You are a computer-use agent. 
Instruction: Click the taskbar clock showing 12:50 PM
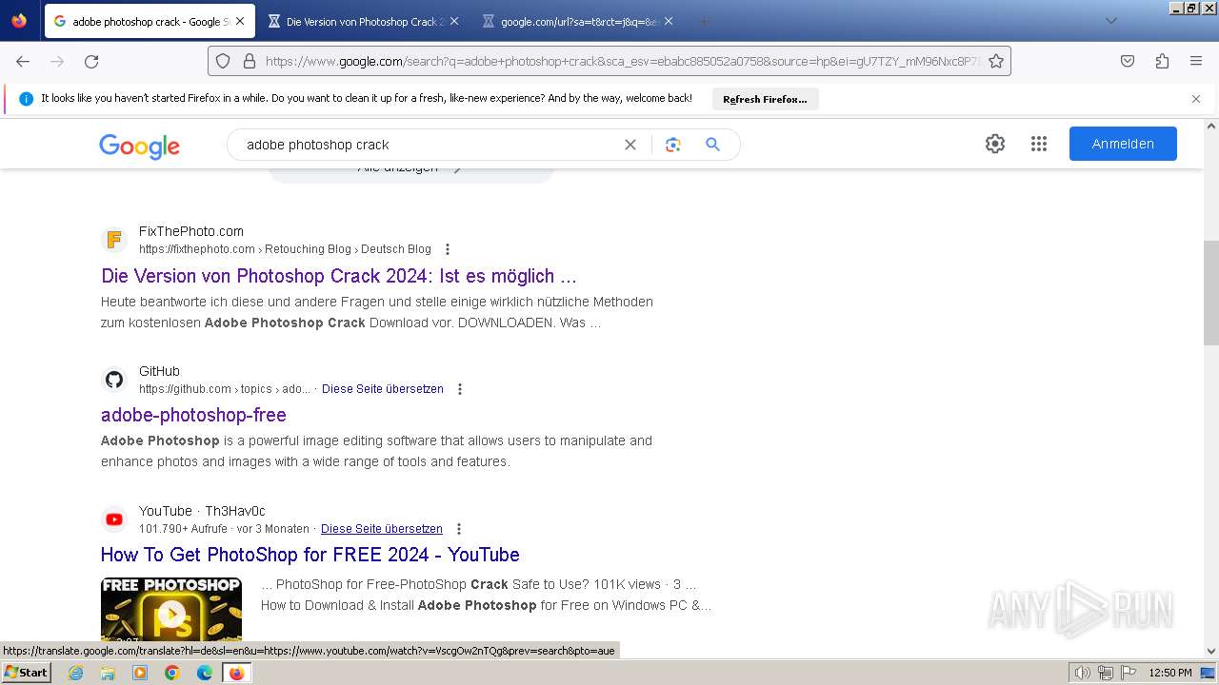pos(1170,673)
